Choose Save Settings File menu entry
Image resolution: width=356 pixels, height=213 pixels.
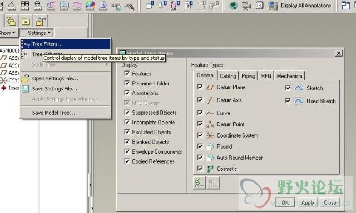pos(66,89)
